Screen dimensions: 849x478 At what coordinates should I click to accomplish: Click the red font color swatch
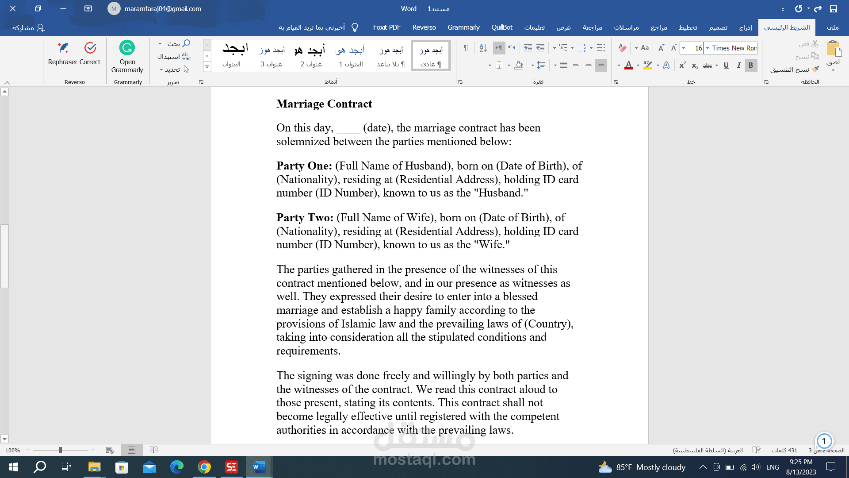629,66
